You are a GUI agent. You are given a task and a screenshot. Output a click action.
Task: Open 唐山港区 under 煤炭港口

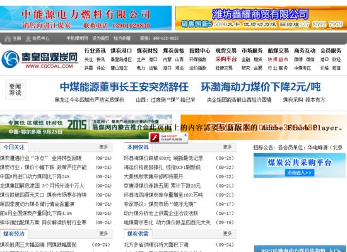click(119, 68)
